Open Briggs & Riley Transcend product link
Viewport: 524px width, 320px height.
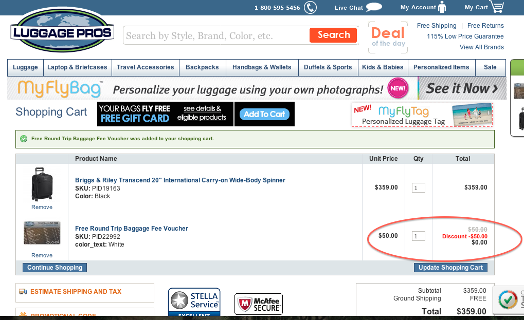pyautogui.click(x=180, y=180)
